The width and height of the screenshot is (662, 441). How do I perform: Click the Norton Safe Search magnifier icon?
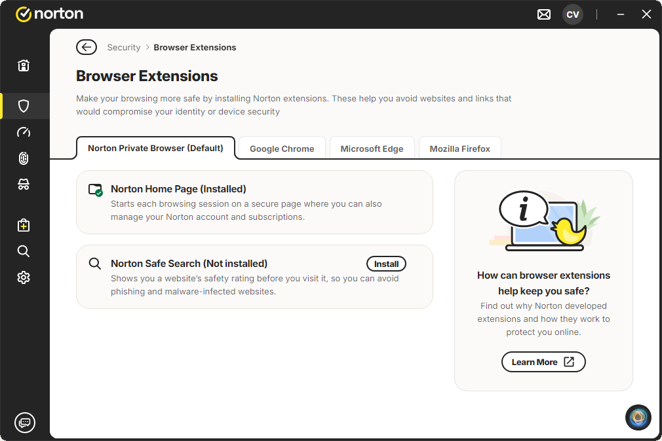(95, 264)
